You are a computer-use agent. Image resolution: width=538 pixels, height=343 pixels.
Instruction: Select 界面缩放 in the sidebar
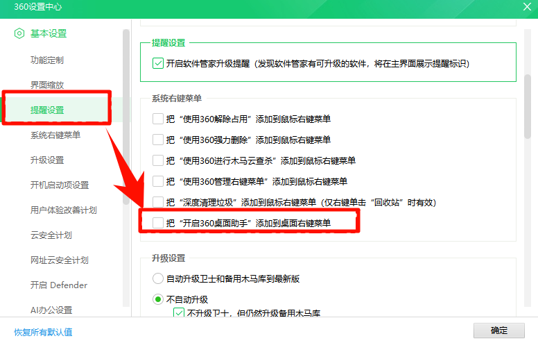pos(47,85)
